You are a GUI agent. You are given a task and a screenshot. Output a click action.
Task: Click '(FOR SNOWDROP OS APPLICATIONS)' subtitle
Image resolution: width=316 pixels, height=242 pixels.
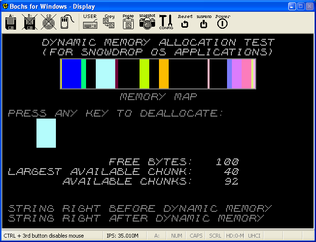pos(158,52)
